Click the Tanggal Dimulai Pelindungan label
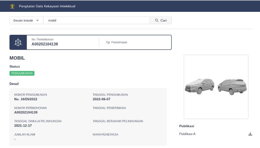260x148 pixels. [x=38, y=121]
